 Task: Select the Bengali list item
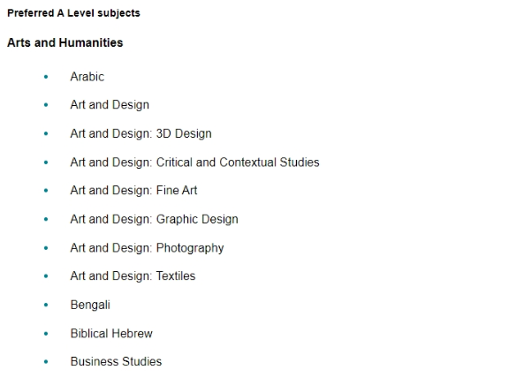90,305
